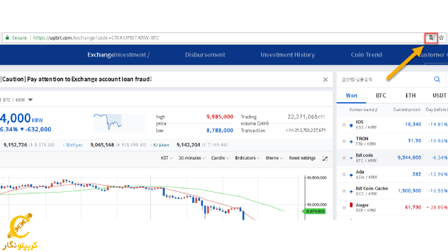Click the TRON candle icon in list

[351, 142]
